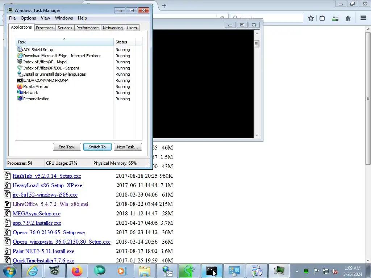
Task: Open Opera_36.0.2130.65_Setup.exe link
Action: 49,232
